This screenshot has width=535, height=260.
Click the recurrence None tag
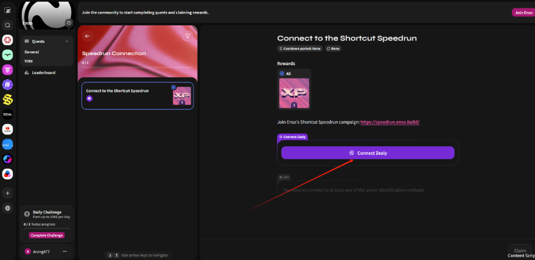(333, 49)
